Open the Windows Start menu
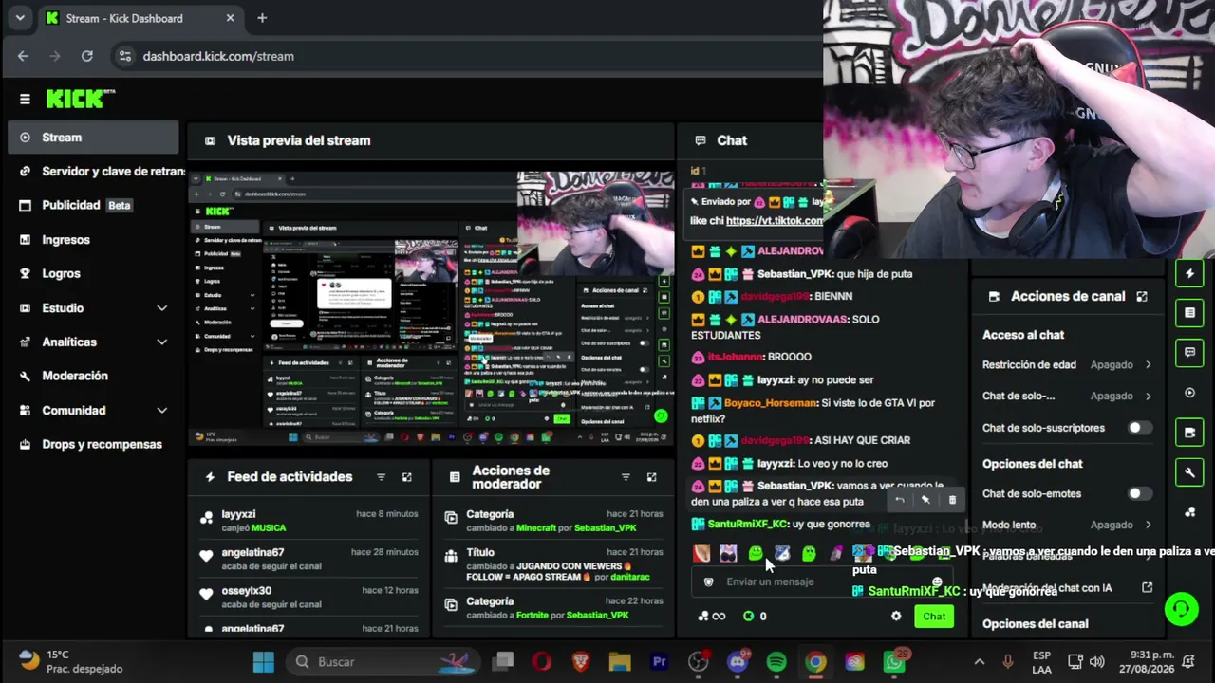This screenshot has height=683, width=1215. (x=264, y=662)
